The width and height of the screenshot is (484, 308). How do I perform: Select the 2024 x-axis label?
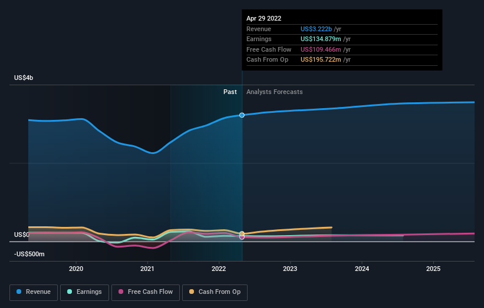coord(362,269)
